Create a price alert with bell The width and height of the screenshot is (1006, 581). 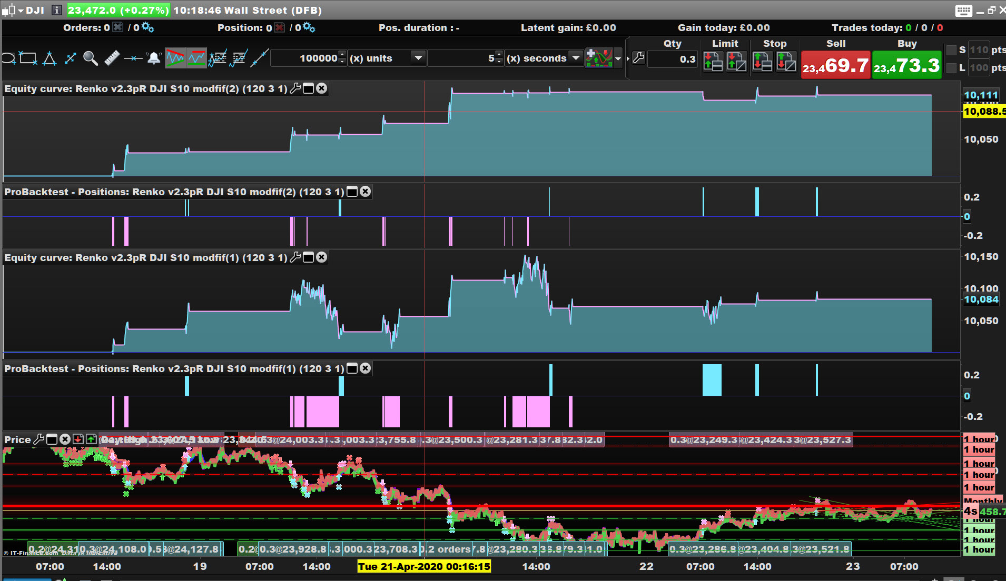pos(154,58)
